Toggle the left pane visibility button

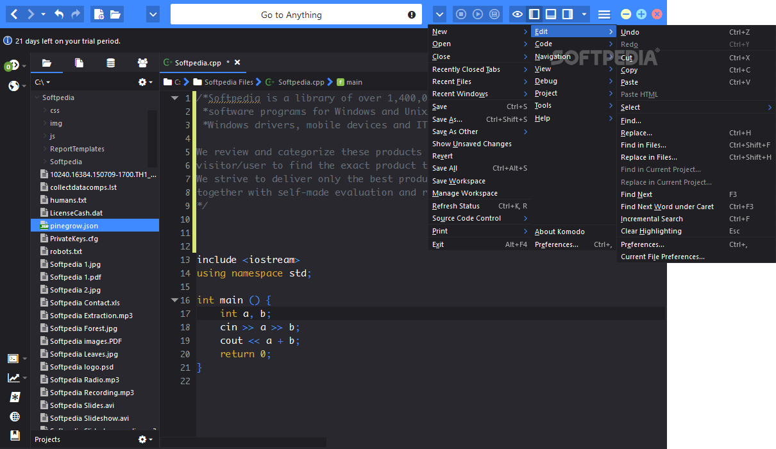(x=534, y=14)
